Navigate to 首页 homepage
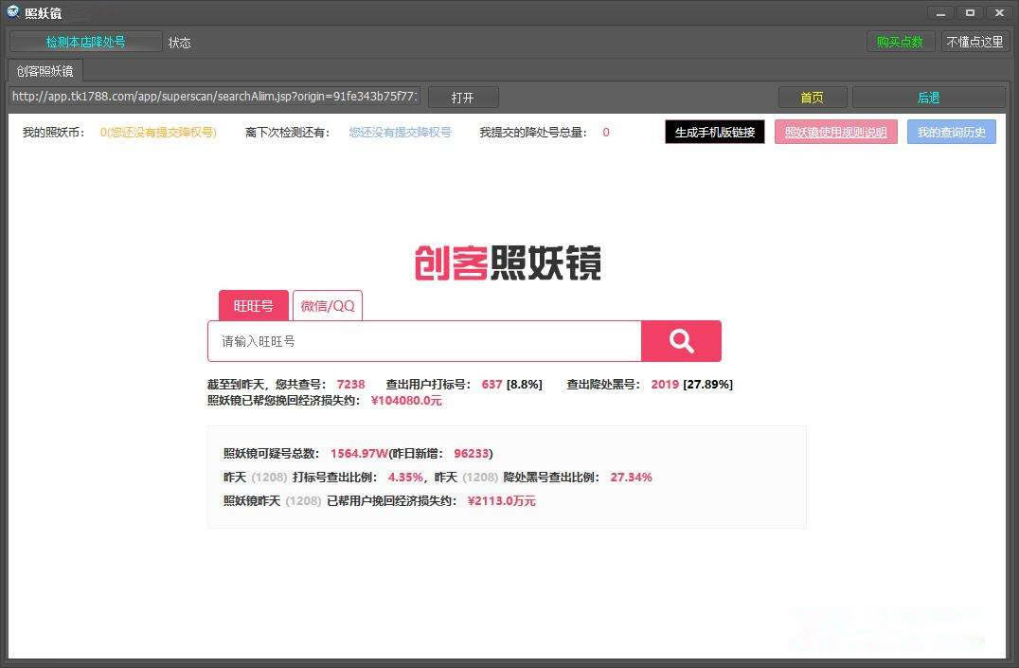The width and height of the screenshot is (1019, 668). 812,96
